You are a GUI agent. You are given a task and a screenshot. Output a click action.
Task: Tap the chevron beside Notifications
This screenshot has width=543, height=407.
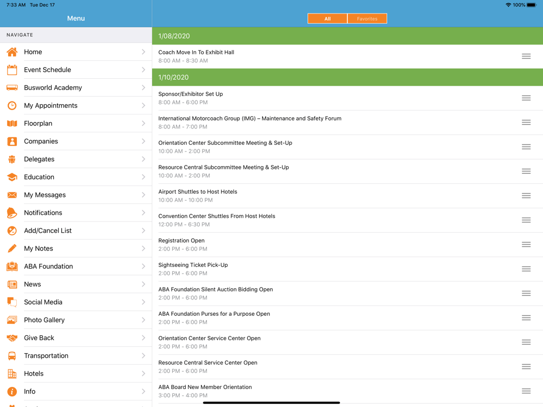pos(143,213)
